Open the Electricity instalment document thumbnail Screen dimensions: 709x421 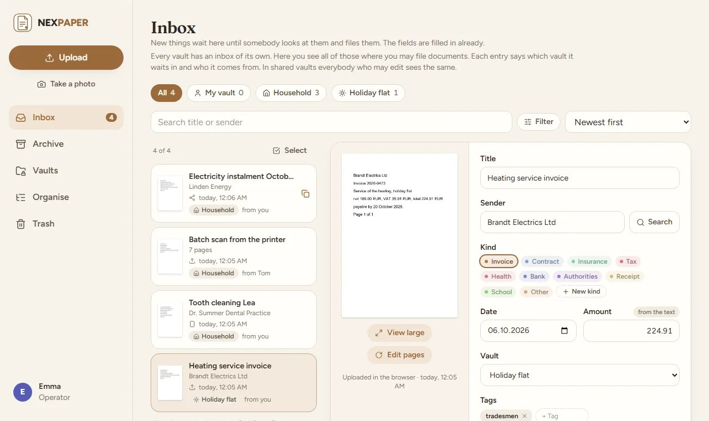170,193
